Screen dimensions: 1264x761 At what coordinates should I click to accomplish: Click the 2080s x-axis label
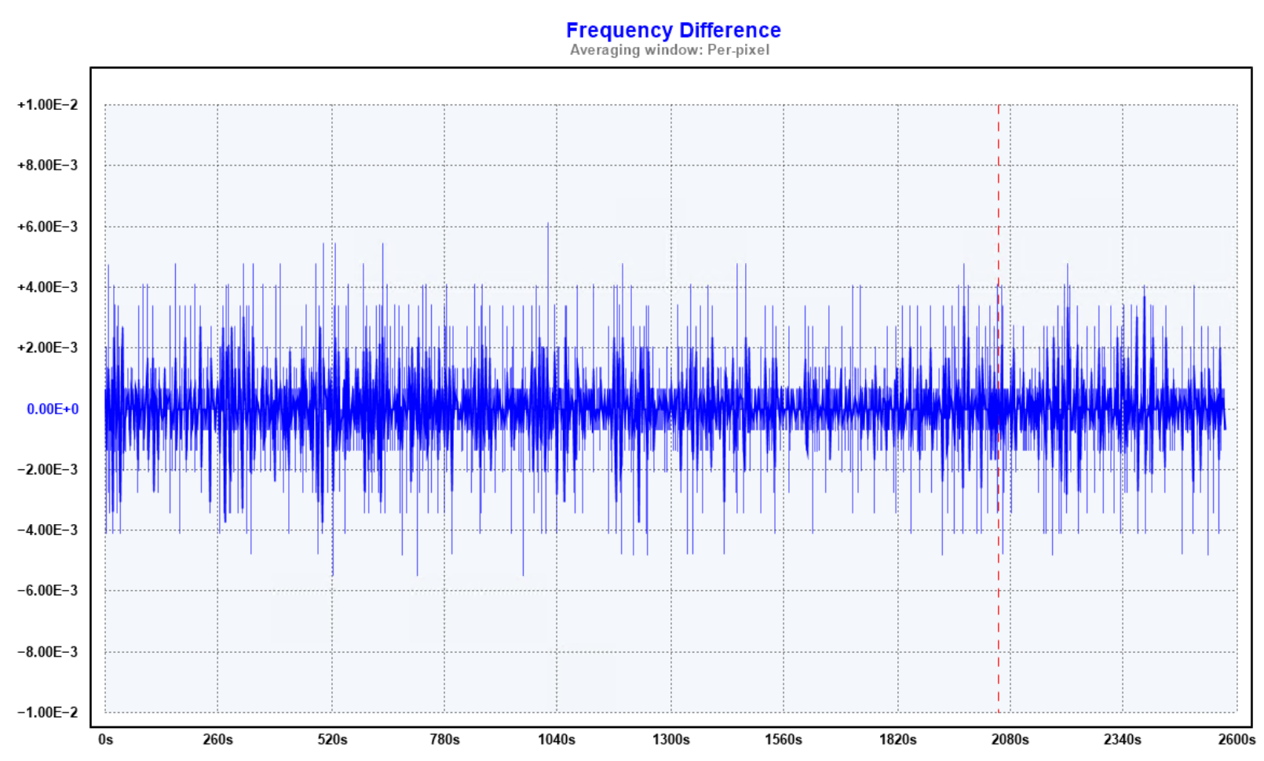click(x=1010, y=739)
